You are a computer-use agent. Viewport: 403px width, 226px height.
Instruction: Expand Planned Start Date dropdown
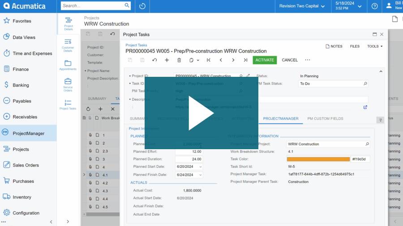click(201, 167)
